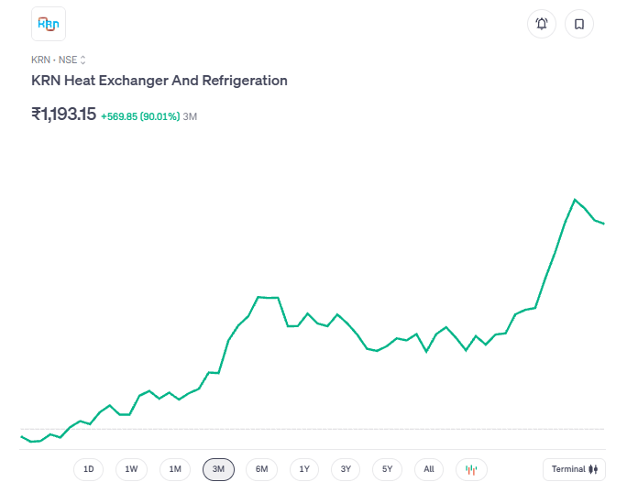This screenshot has height=493, width=627.
Task: Bookmark this stock to watchlist
Action: click(579, 24)
